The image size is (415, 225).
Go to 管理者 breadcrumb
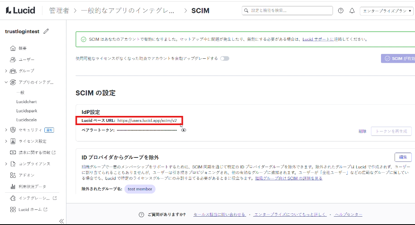(x=59, y=10)
